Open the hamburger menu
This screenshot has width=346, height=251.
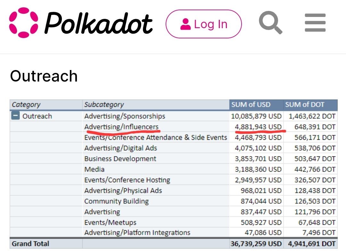[315, 23]
